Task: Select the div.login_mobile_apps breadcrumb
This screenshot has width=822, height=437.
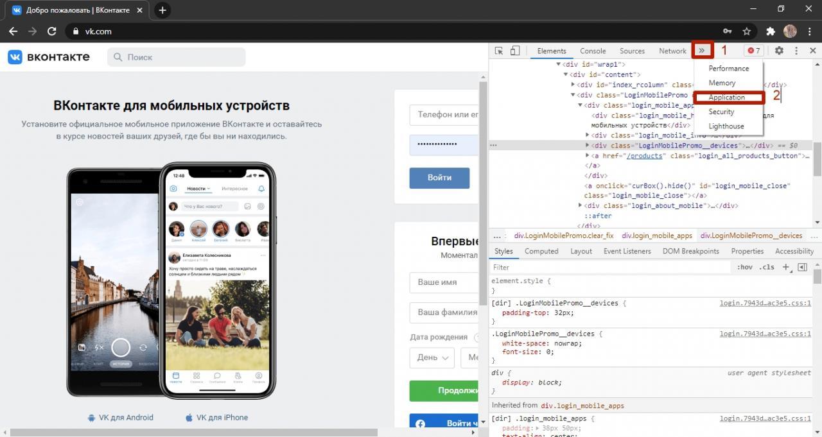Action: [x=657, y=236]
